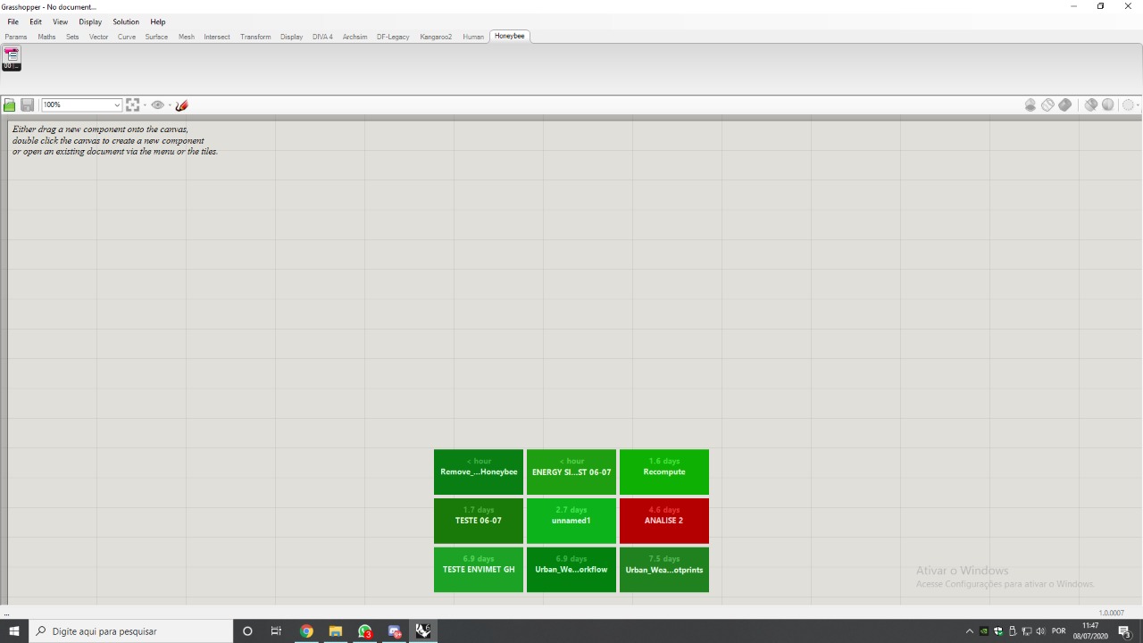The height and width of the screenshot is (643, 1143).
Task: Click the named views eye icon
Action: click(x=157, y=105)
